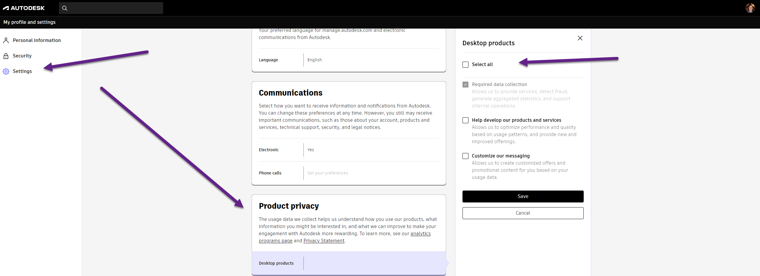Open the Privacy Statement link
This screenshot has height=276, width=760.
(324, 241)
